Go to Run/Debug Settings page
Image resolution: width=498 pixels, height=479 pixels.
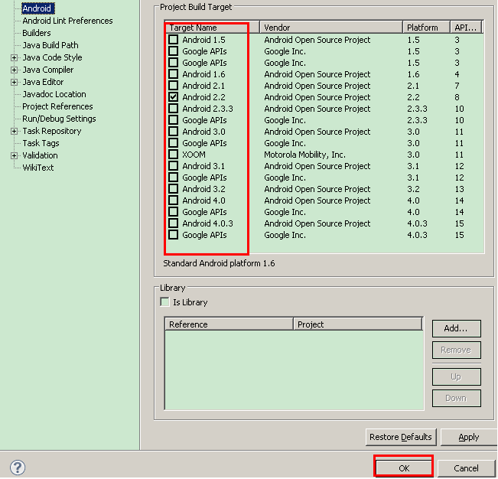coord(59,119)
